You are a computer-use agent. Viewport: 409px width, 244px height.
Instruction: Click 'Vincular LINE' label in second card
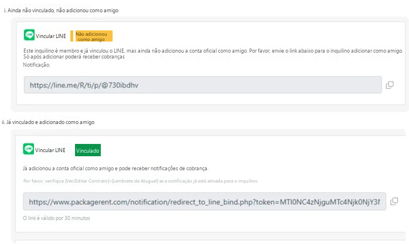[50, 150]
